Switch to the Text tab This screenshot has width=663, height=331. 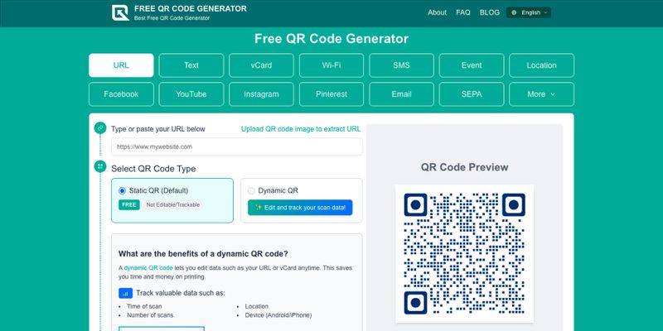coord(191,65)
